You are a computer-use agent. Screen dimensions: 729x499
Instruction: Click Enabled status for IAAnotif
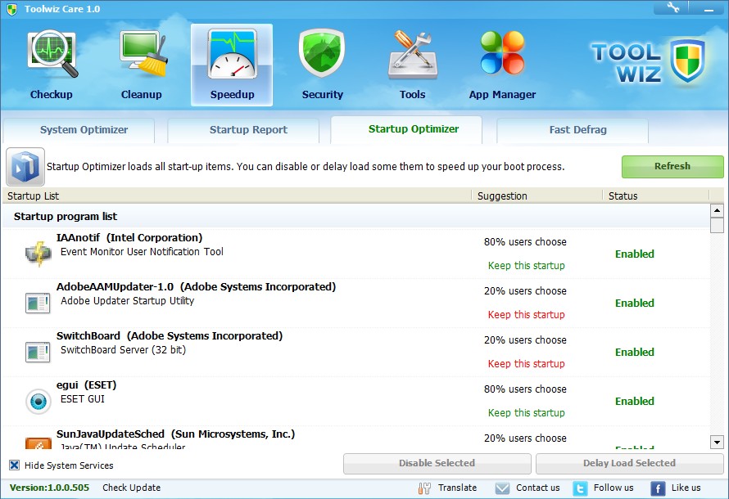pos(635,254)
